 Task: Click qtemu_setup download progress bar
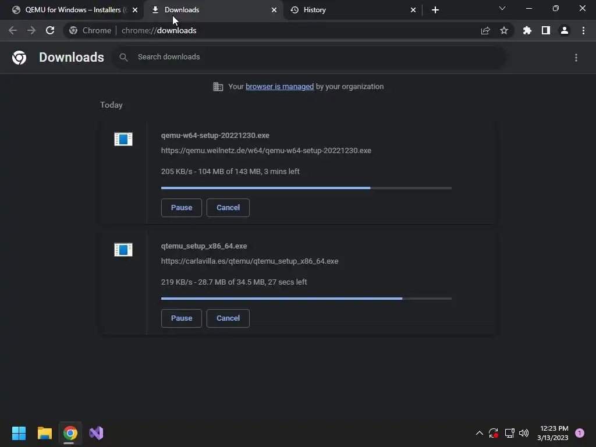tap(306, 299)
